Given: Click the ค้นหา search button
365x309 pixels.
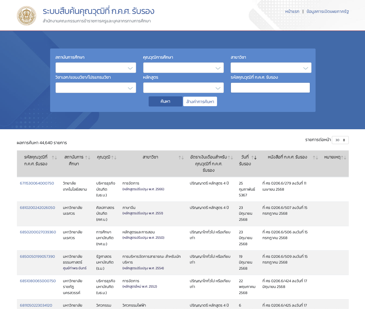Looking at the screenshot, I should (166, 101).
